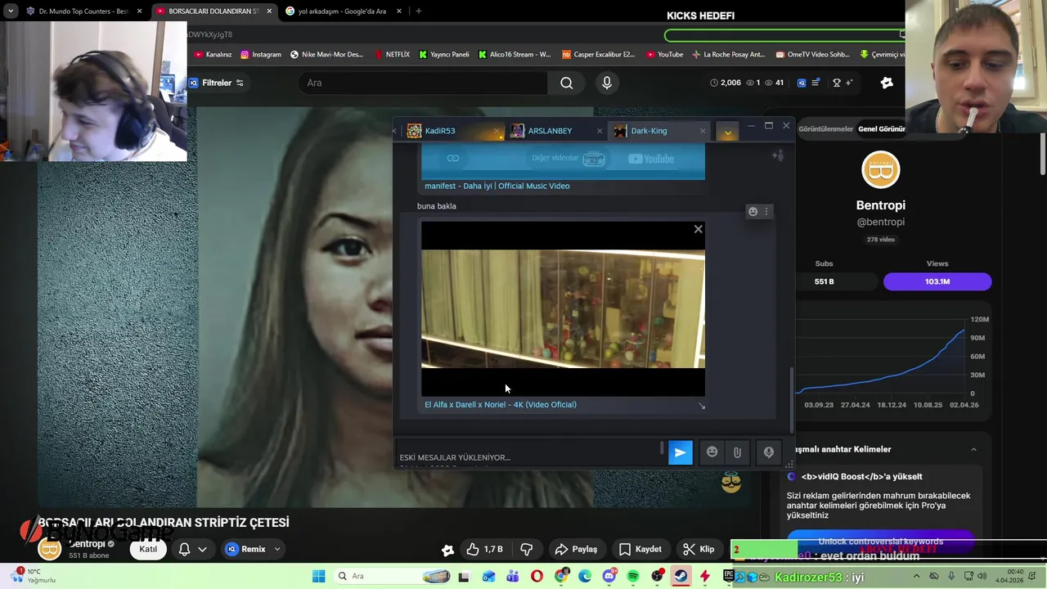Expand the notification bell dropdown chevron
1047x589 pixels.
[202, 550]
